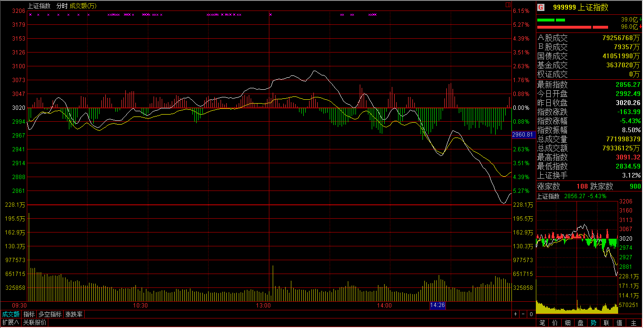The width and height of the screenshot is (643, 328).
Task: Click the minus zoom button below chart
Action: [523, 314]
